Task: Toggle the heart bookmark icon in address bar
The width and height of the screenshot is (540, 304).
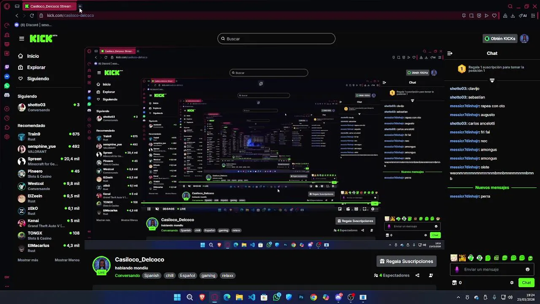Action: click(494, 16)
